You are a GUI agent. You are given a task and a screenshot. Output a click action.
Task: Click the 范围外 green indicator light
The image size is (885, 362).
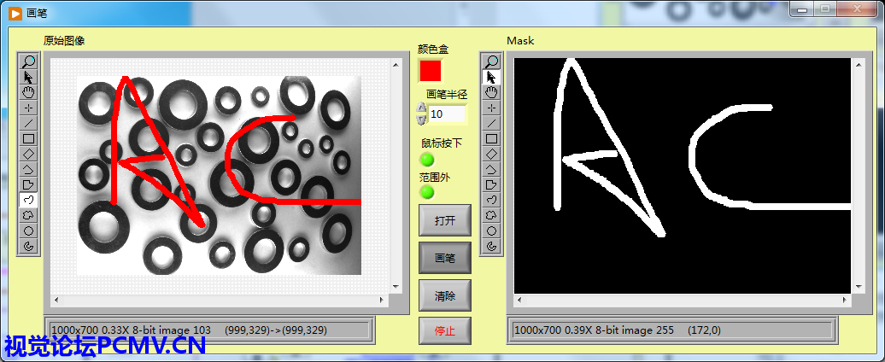[427, 192]
